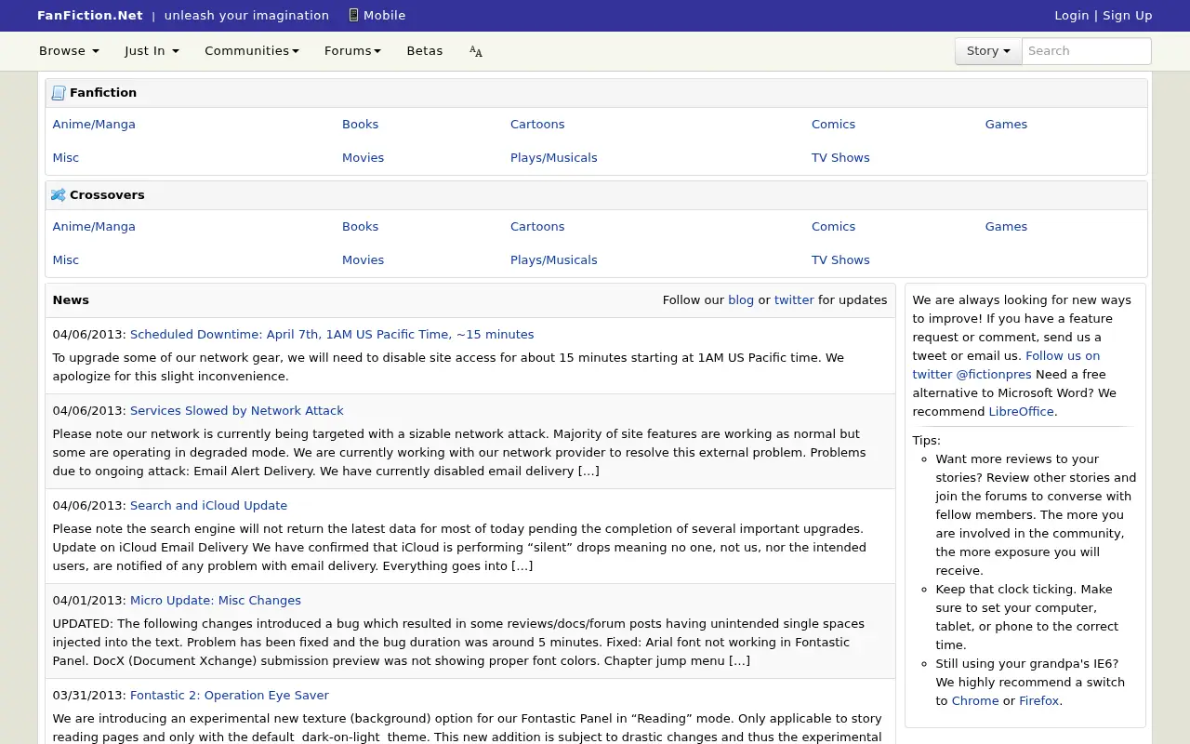The width and height of the screenshot is (1190, 744).
Task: Browse Fanfiction Misc category
Action: pyautogui.click(x=66, y=158)
